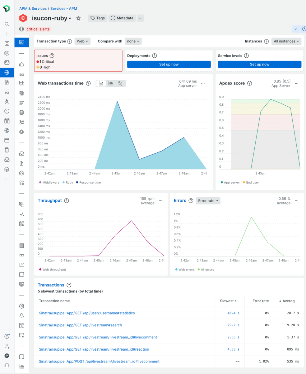
Task: Toggle the Ruby legend series
Action: click(x=68, y=183)
